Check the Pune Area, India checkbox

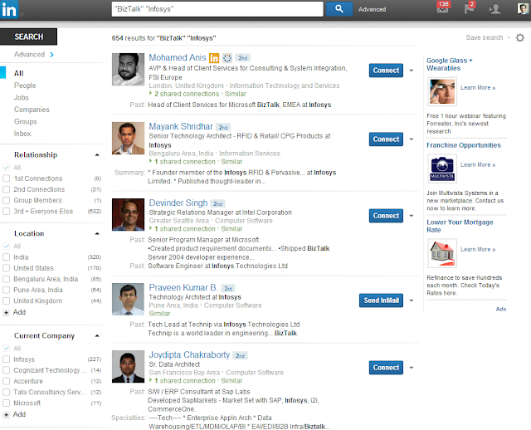point(6,290)
